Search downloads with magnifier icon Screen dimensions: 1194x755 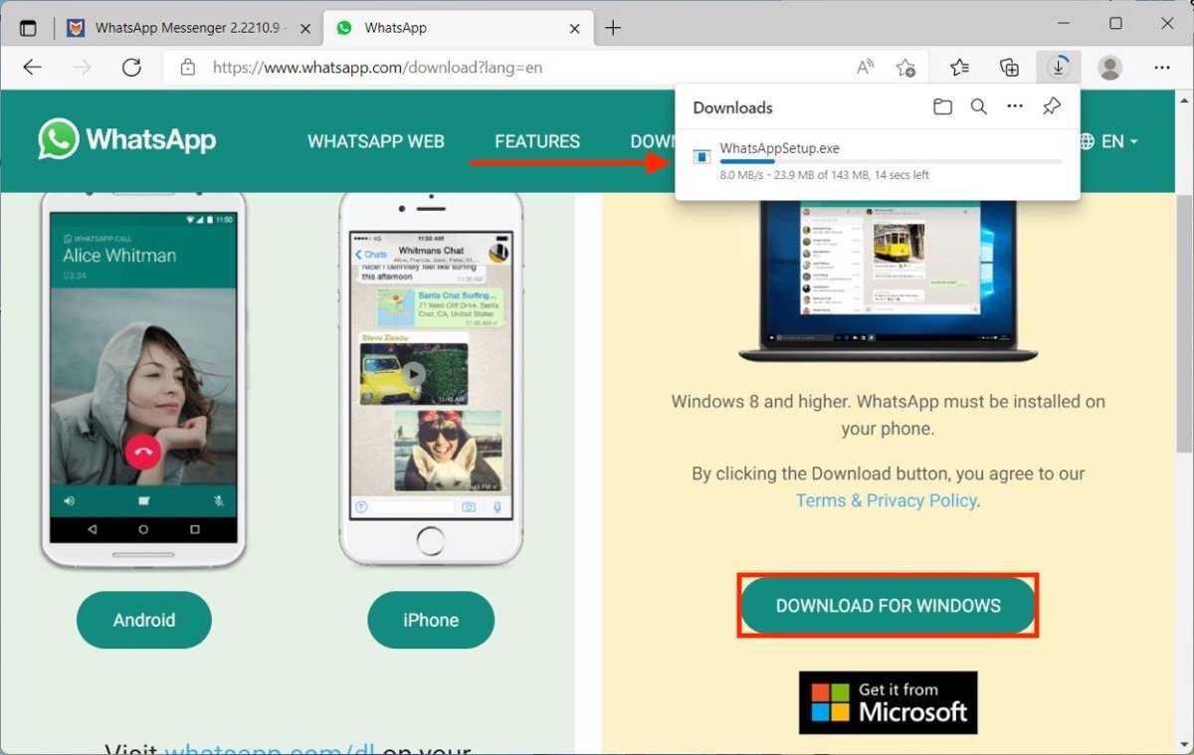point(979,107)
